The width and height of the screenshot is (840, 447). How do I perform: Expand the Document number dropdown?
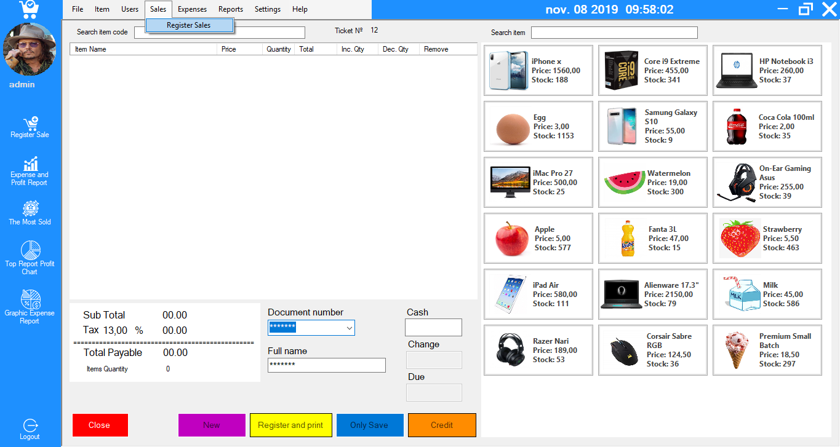pos(350,328)
